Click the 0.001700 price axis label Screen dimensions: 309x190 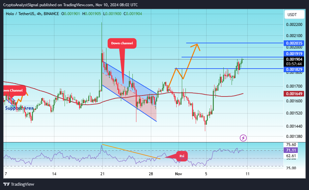click(294, 86)
